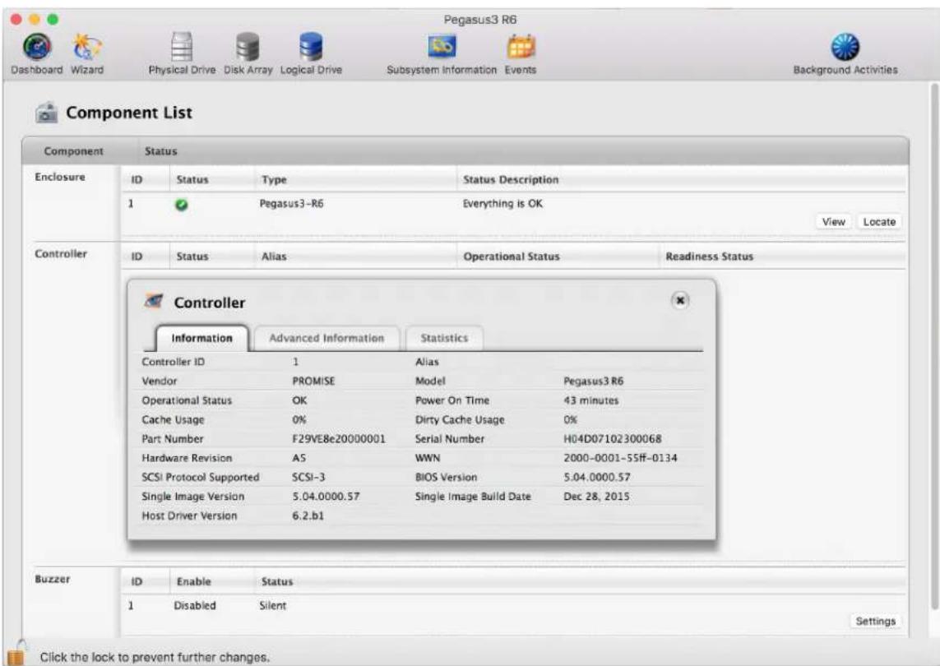Click part number F29VE8e20000001
Screen dimensions: 940x666
pyautogui.click(x=339, y=439)
